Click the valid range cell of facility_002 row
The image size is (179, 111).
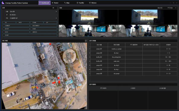168,61
